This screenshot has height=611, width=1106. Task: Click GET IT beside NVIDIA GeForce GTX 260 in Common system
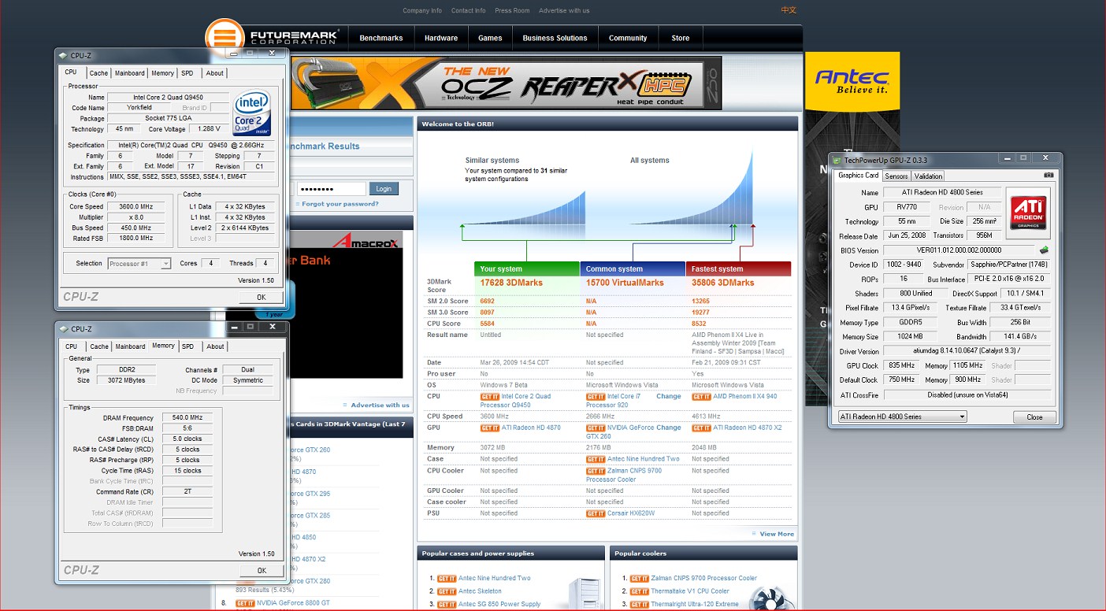click(596, 428)
